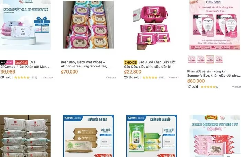Click the yellow CHOICE badge

pyautogui.click(x=130, y=63)
